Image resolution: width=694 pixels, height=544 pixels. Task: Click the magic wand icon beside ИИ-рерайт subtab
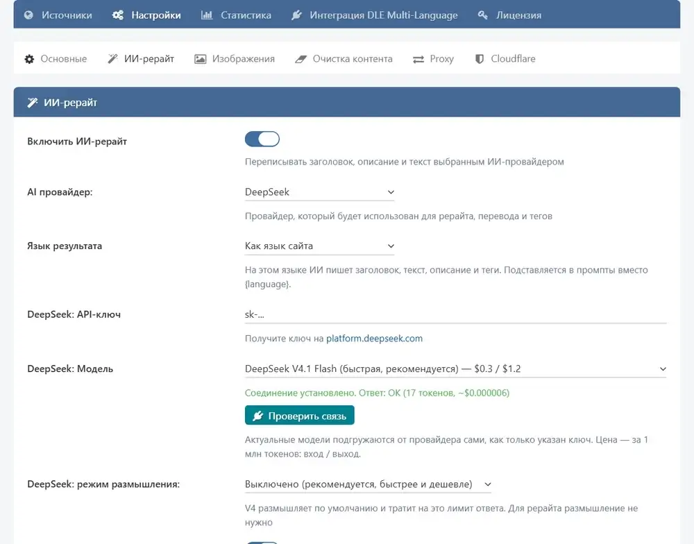point(113,59)
